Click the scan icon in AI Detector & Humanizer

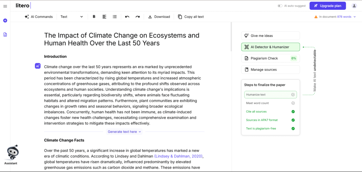point(246,47)
